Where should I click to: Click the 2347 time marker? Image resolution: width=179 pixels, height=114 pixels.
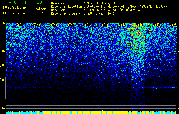(122, 25)
